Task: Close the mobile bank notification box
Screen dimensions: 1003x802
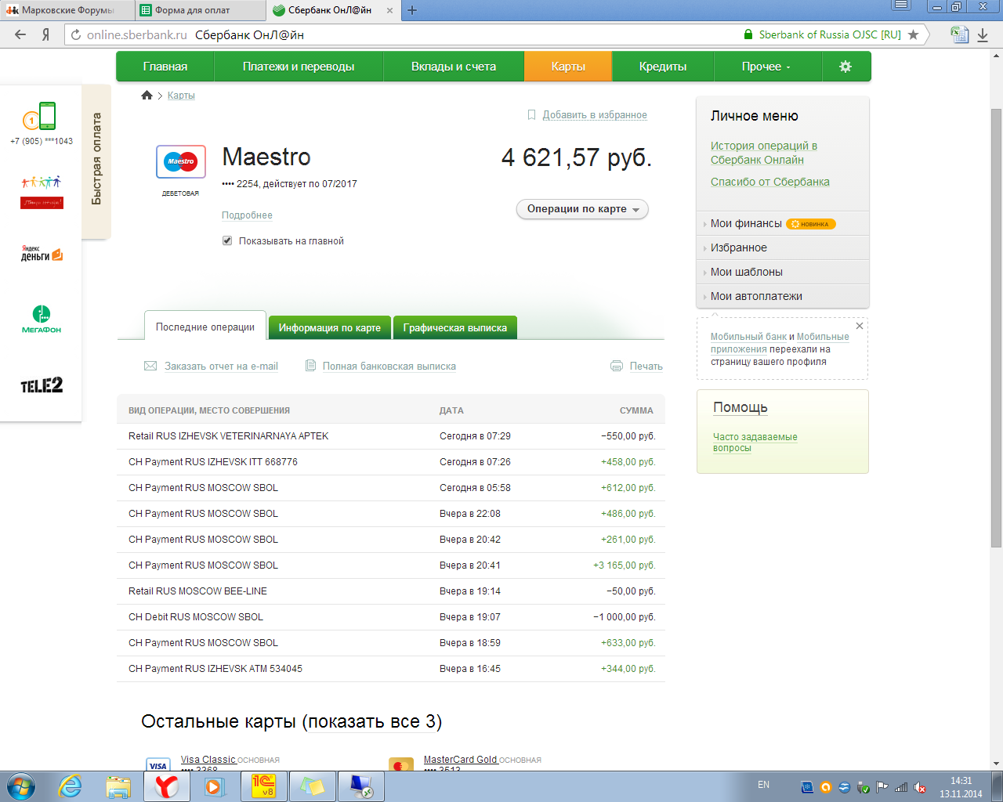Action: 860,326
